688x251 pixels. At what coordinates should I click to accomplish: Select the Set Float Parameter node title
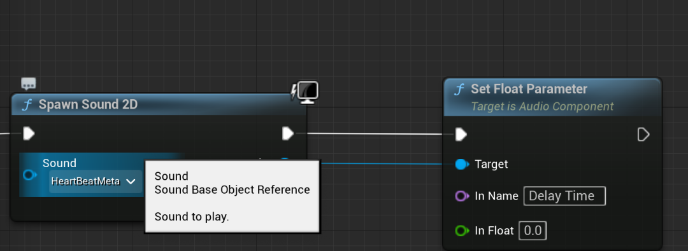[529, 89]
